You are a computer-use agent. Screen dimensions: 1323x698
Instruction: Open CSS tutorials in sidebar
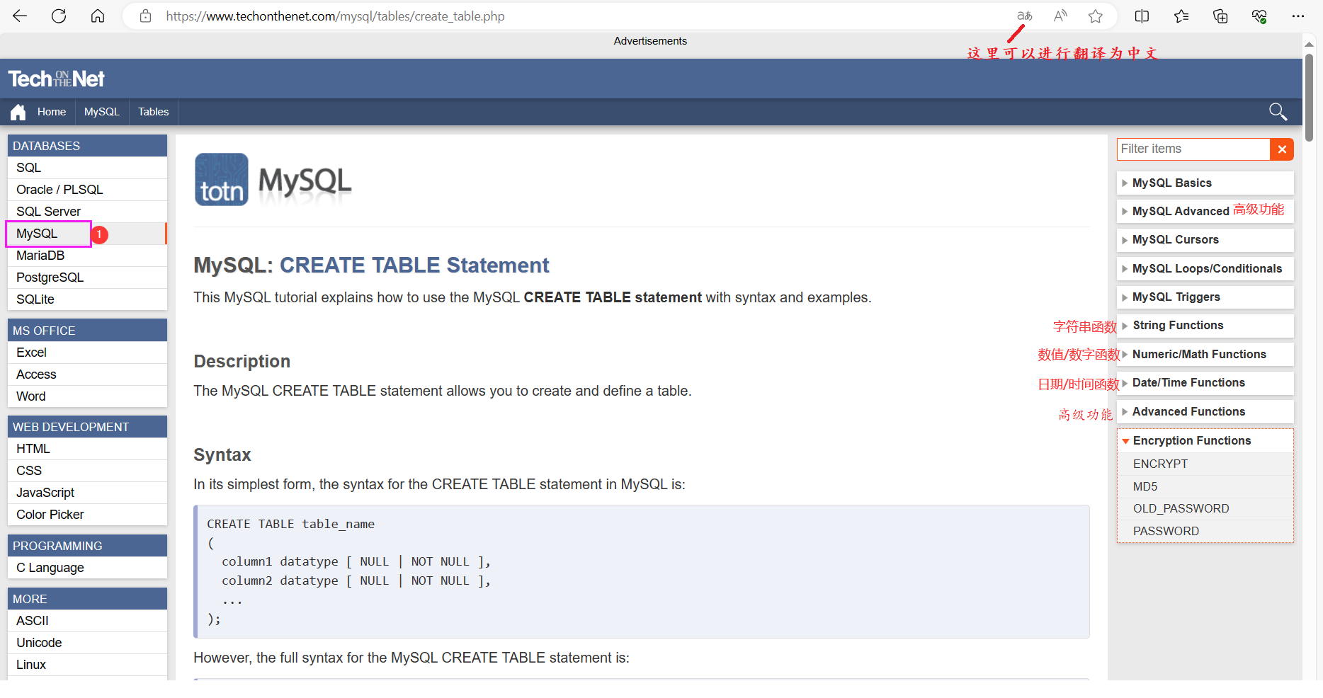coord(87,471)
